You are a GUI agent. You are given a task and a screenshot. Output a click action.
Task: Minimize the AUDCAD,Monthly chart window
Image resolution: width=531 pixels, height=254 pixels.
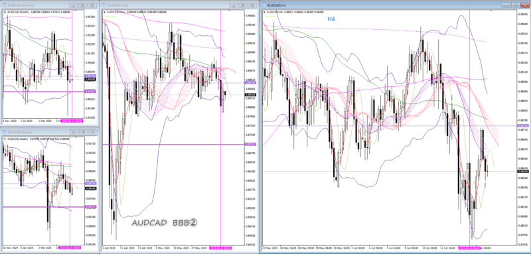tap(73, 5)
